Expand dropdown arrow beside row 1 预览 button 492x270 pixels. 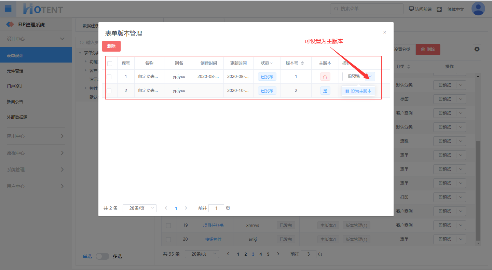tap(370, 77)
